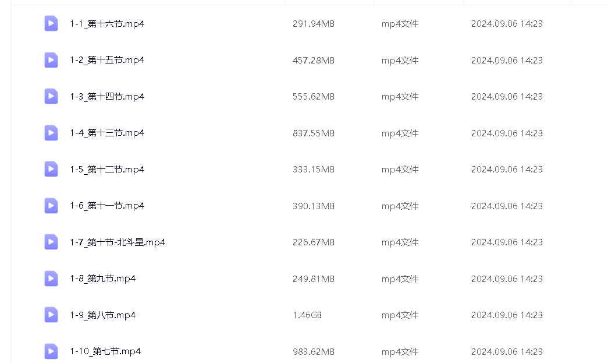Click the 390.13MB size entry
Screen dimensions: 608x363
pos(314,206)
